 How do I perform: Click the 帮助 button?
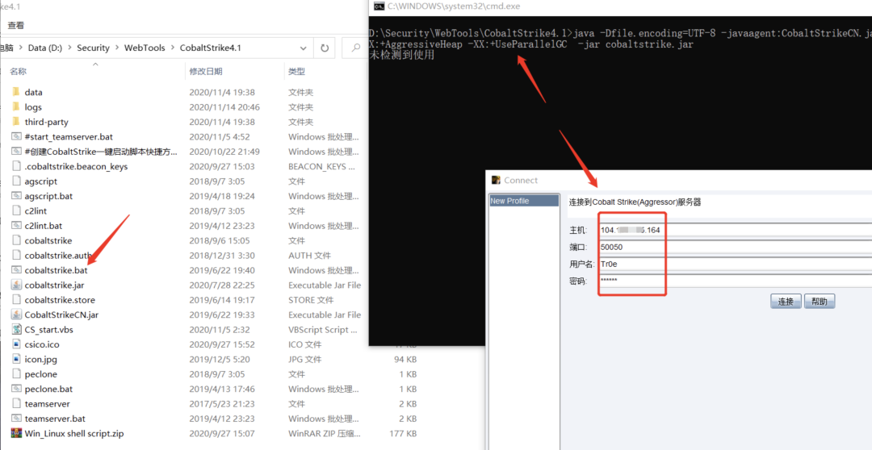820,302
